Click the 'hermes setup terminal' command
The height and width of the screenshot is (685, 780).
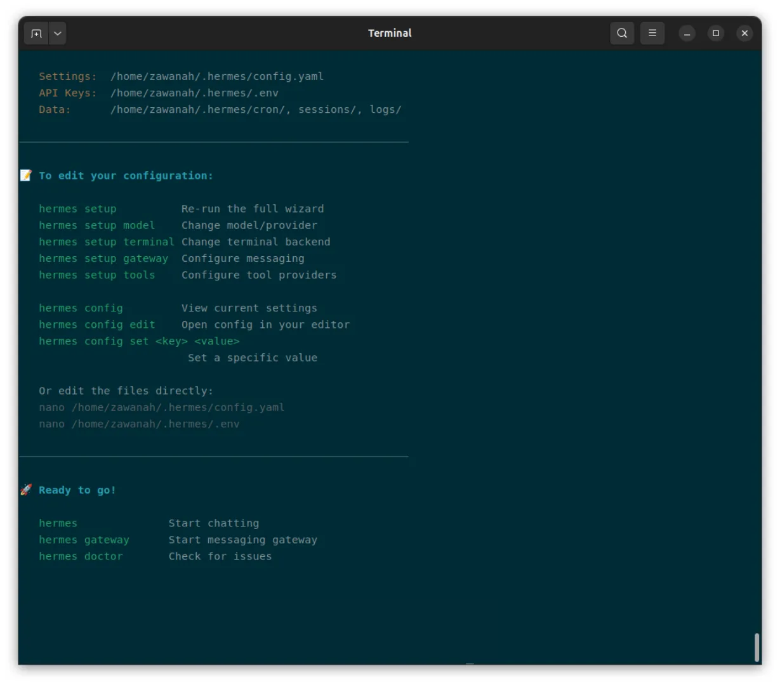point(107,242)
